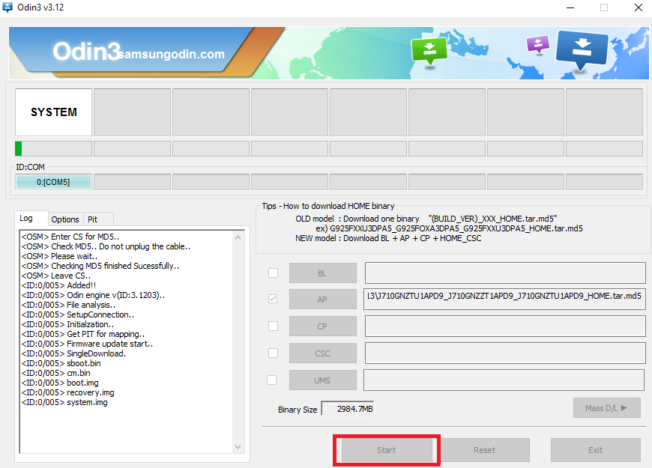This screenshot has height=468, width=652.
Task: Click the 'Firmware update start..' log line
Action: click(x=88, y=344)
